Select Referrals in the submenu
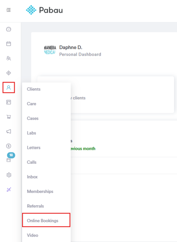Viewport: 177px width, 242px height. coord(35,206)
